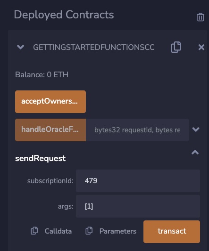The image size is (209, 251).
Task: Collapse the sendRequest function details
Action: pos(195,152)
